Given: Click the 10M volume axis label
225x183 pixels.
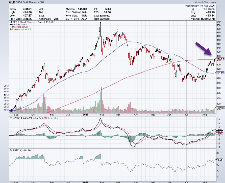Looking at the screenshot, I should pyautogui.click(x=6, y=110).
